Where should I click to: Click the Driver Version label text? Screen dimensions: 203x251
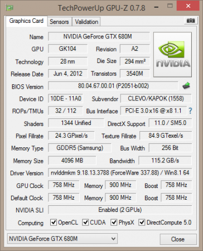click(x=27, y=173)
